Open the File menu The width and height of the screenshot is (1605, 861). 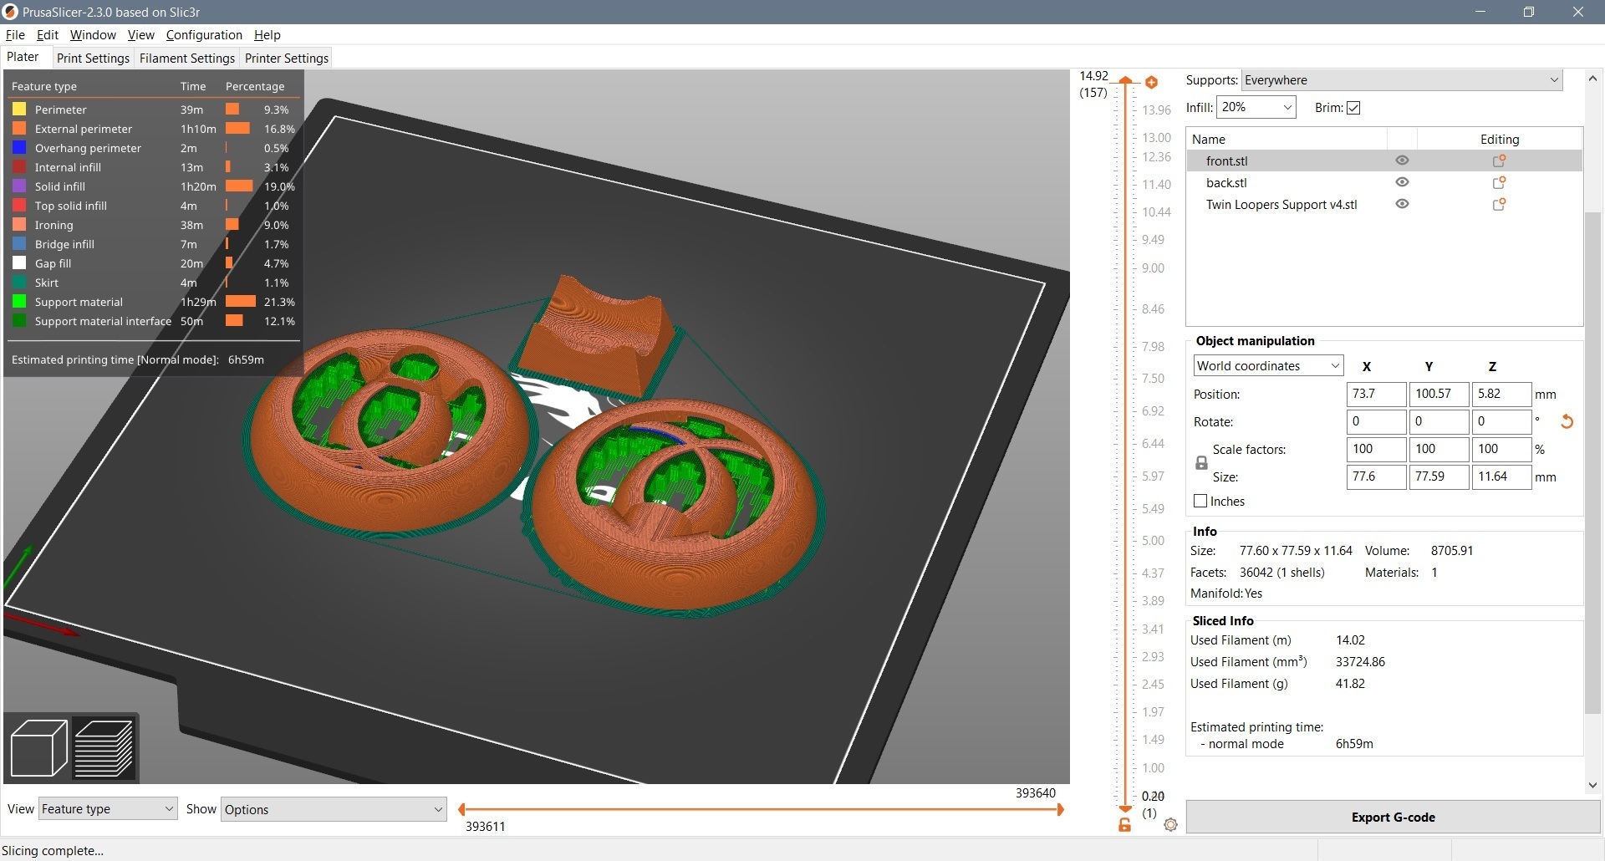pos(15,35)
